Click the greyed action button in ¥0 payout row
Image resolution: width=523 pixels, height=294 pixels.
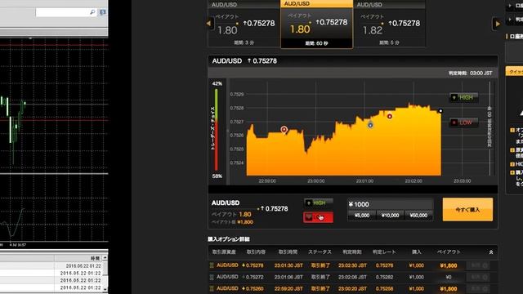pyautogui.click(x=478, y=277)
